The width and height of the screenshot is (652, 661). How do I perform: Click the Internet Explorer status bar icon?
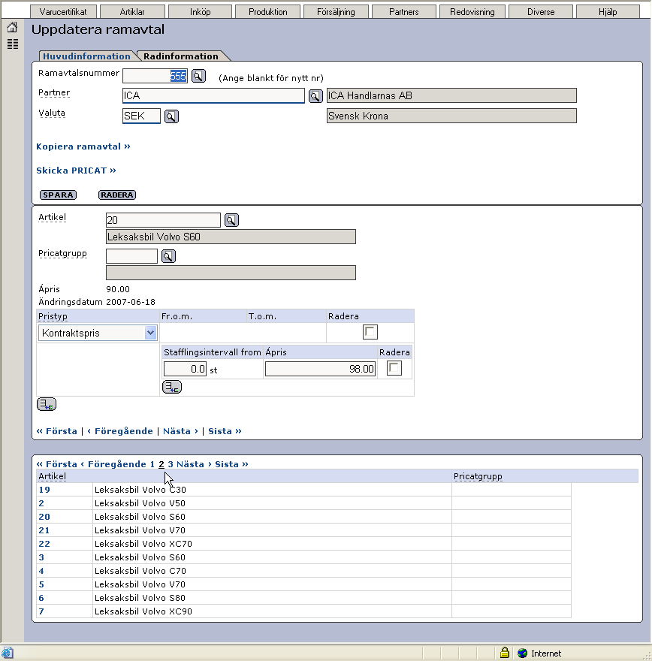(x=8, y=653)
